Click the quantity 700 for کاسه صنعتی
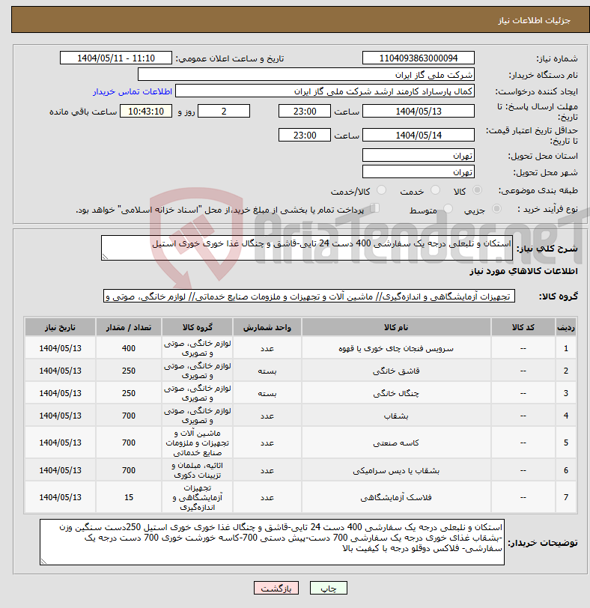This screenshot has width=590, height=608. coord(129,443)
